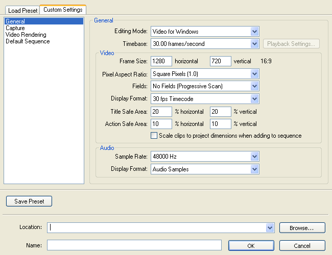332x255 pixels.
Task: Edit Action Safe Area vertical percentage
Action: click(x=221, y=124)
